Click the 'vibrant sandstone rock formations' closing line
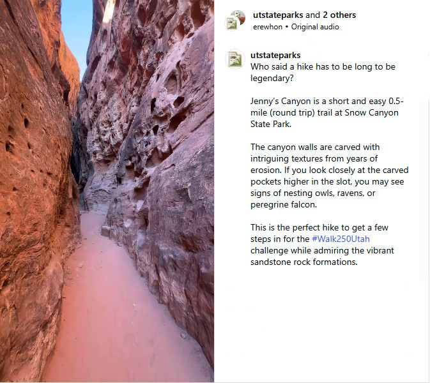 (322, 256)
